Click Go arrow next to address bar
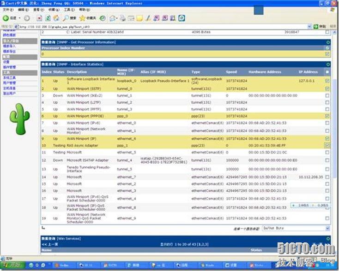Screen dimensions: 339x271 click(316, 26)
